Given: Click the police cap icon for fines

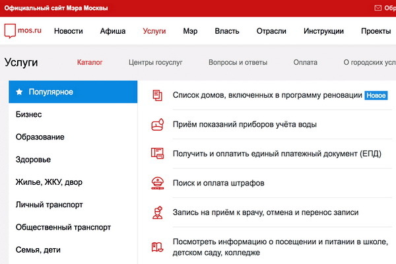Looking at the screenshot, I should coord(158,183).
